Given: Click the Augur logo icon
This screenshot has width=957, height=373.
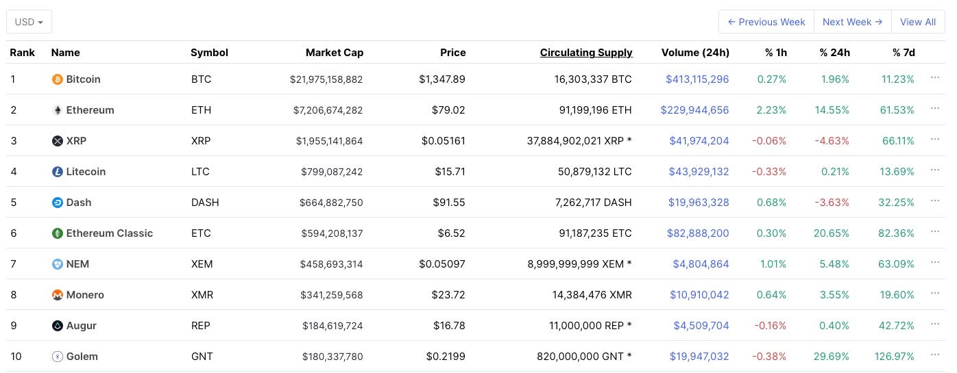Looking at the screenshot, I should (58, 326).
